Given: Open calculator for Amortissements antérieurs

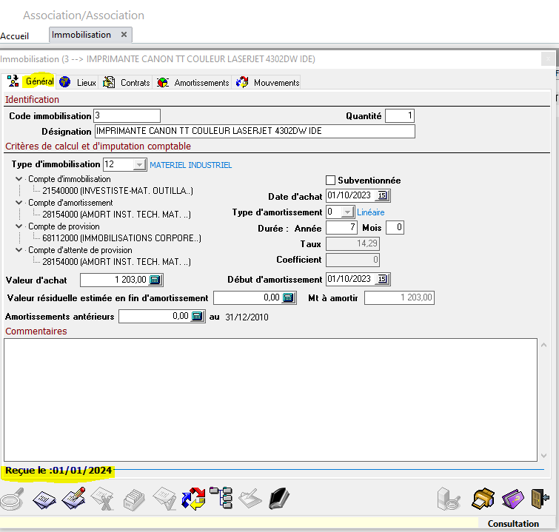Looking at the screenshot, I should point(197,316).
